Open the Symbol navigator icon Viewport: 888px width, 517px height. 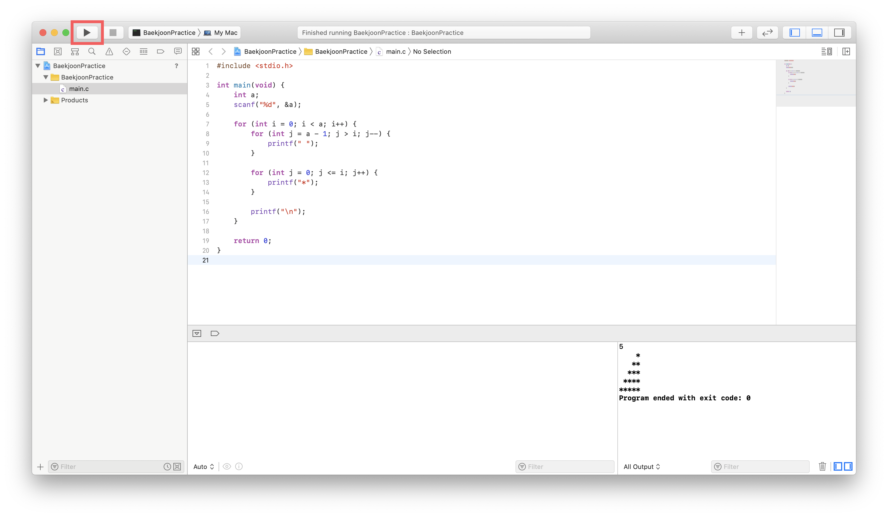75,52
